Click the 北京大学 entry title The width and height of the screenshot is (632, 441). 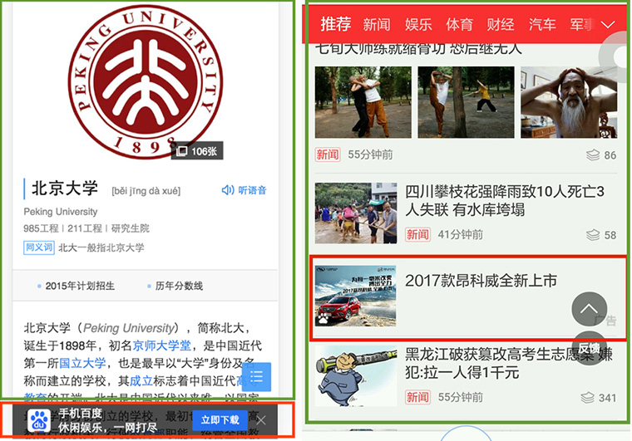(65, 189)
